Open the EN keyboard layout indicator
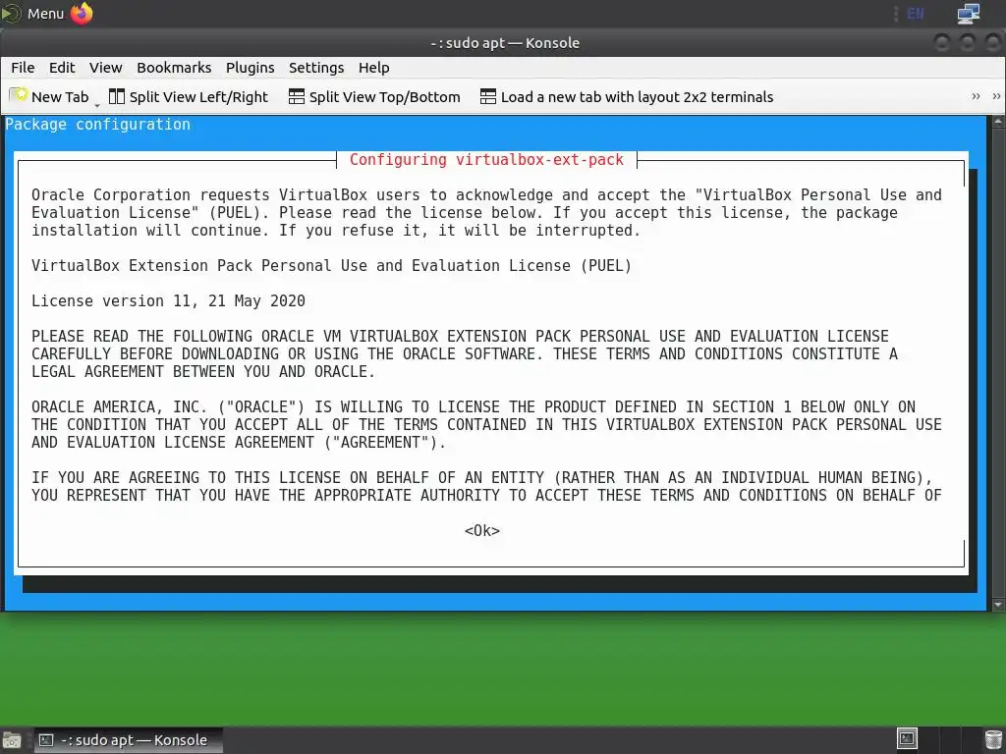The height and width of the screenshot is (754, 1006). pyautogui.click(x=916, y=14)
